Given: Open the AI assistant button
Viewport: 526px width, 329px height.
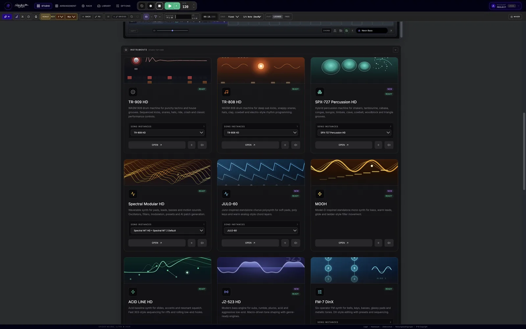Looking at the screenshot, I should click(7, 16).
